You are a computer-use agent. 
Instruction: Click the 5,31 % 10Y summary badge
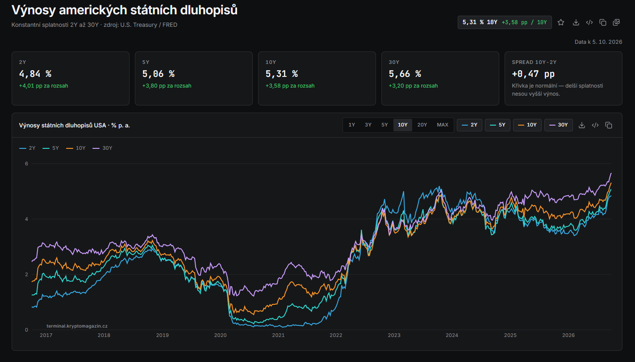(505, 22)
